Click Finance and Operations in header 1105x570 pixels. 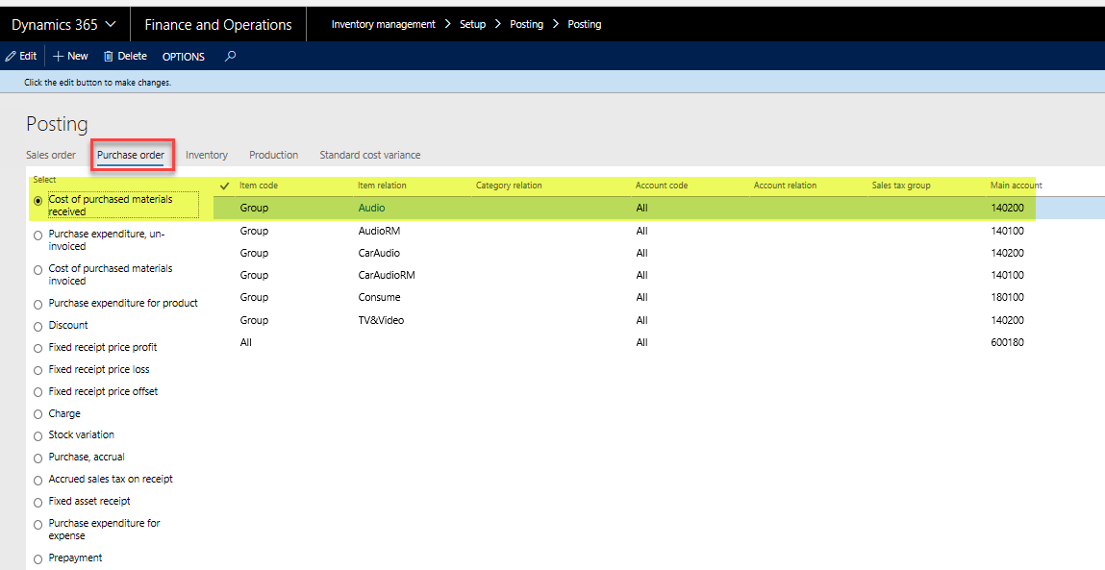[x=217, y=25]
